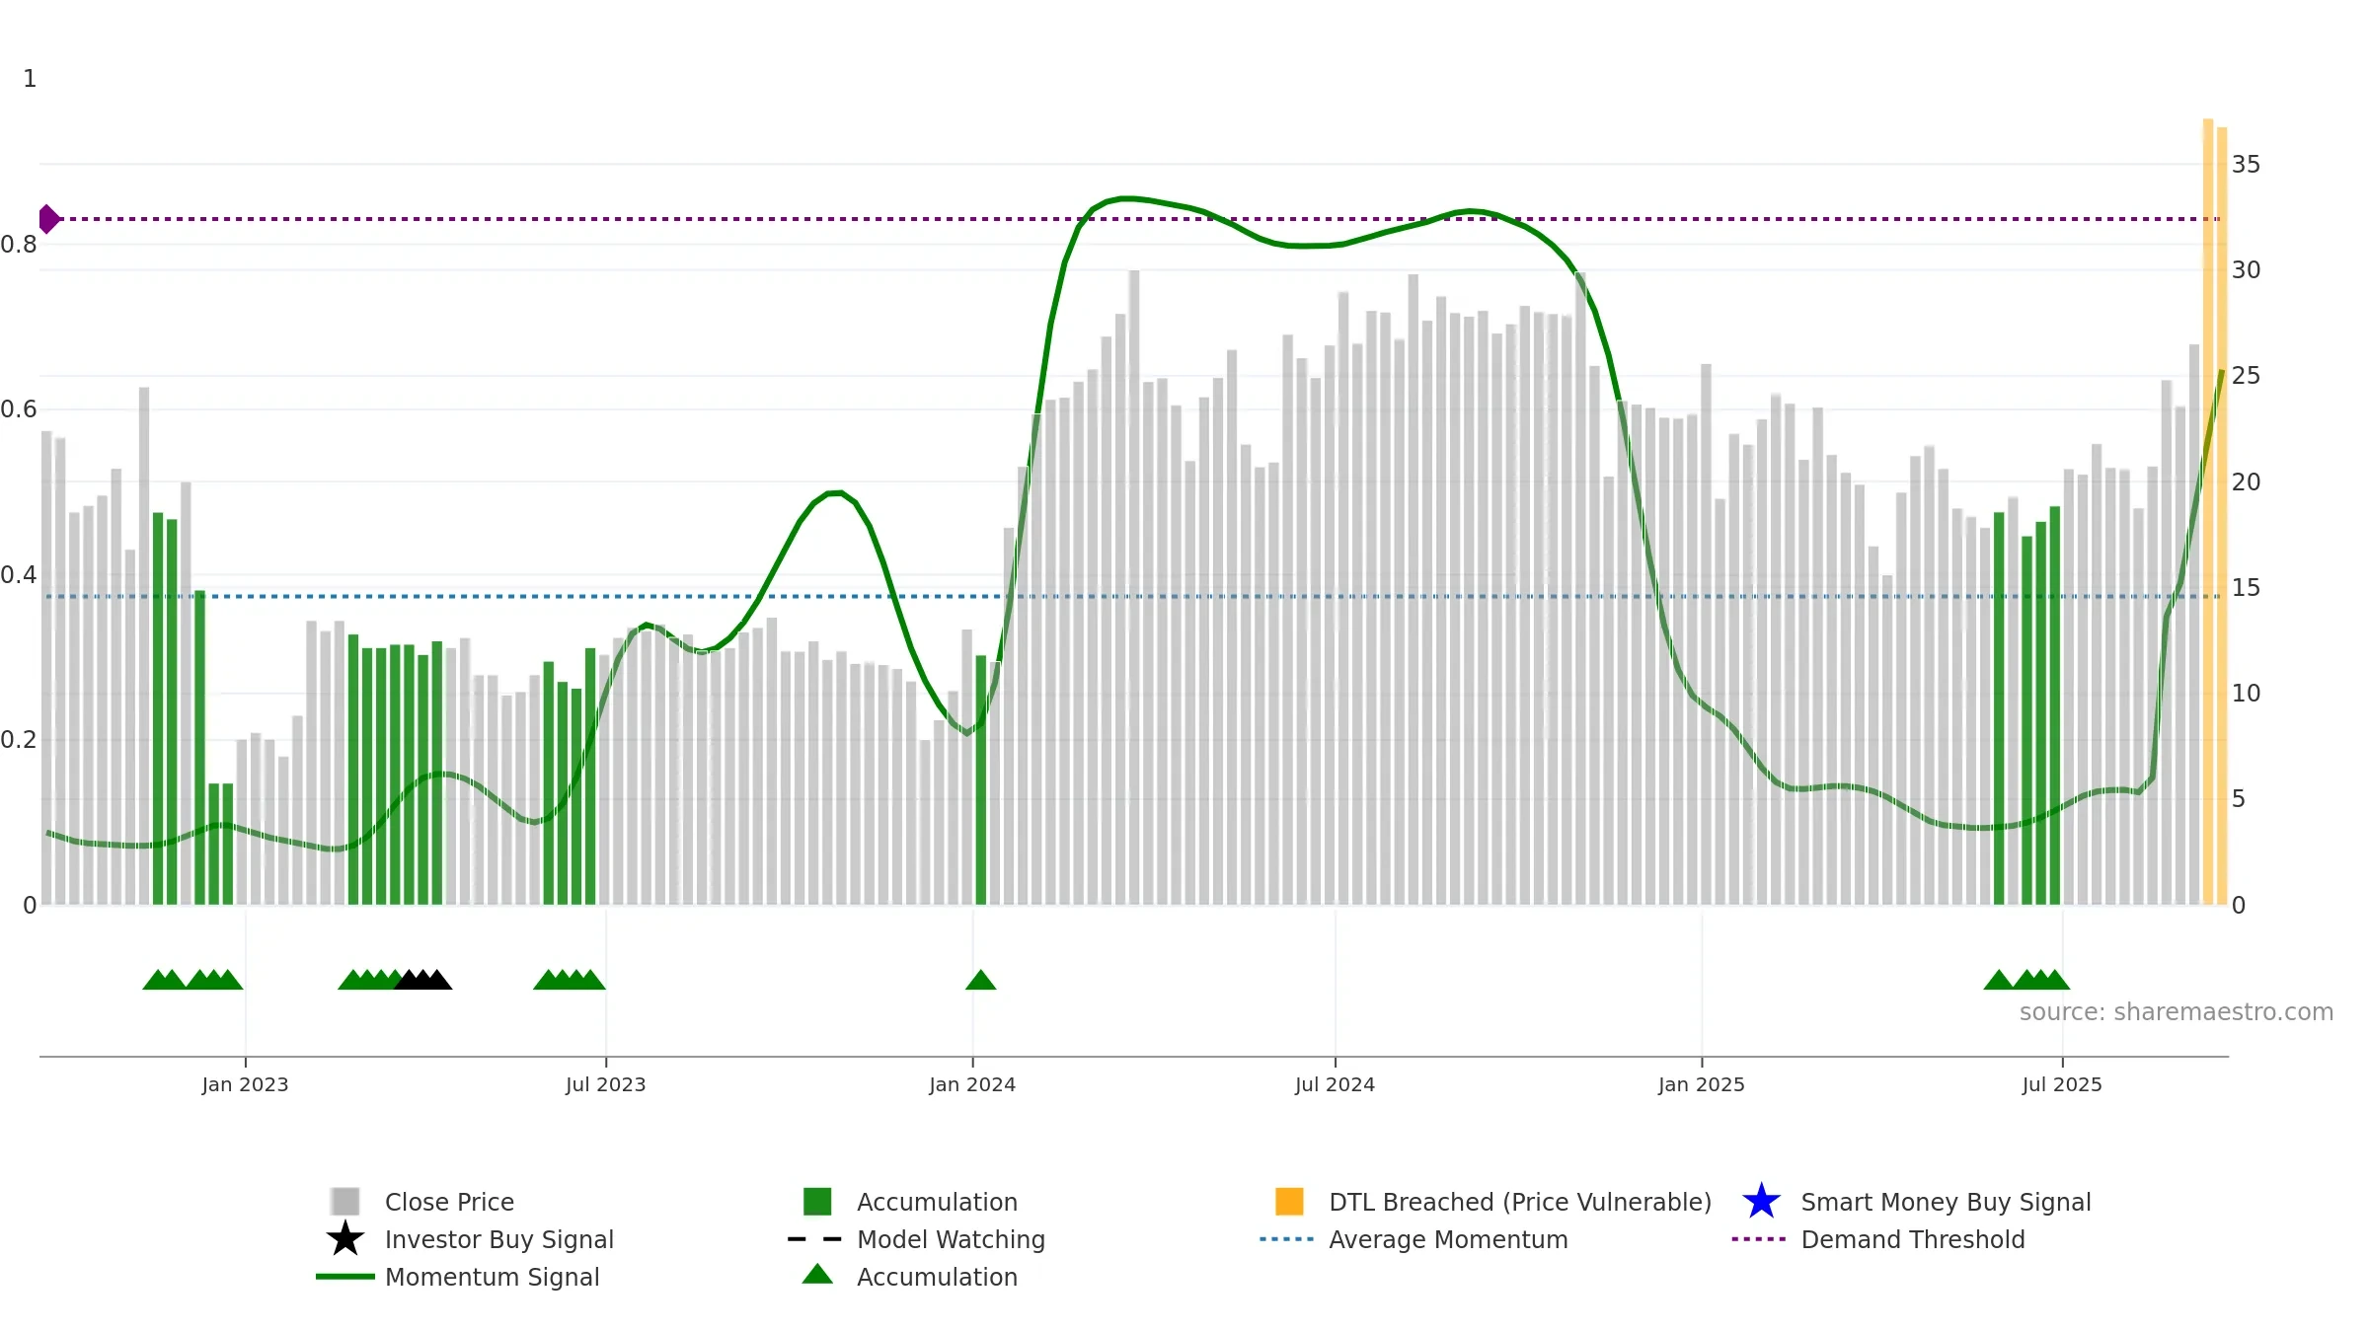Click the green accumulation triangle near Jan 2024
This screenshot has width=2369, height=1332.
(980, 979)
